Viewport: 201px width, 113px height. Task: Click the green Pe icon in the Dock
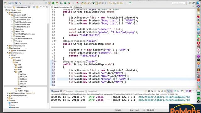[198, 94]
